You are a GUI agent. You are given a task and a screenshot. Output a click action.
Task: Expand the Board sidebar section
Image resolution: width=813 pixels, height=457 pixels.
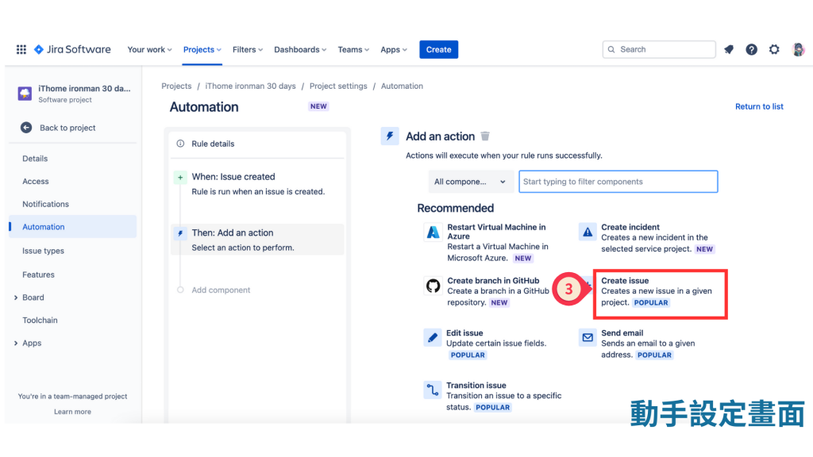pyautogui.click(x=16, y=298)
